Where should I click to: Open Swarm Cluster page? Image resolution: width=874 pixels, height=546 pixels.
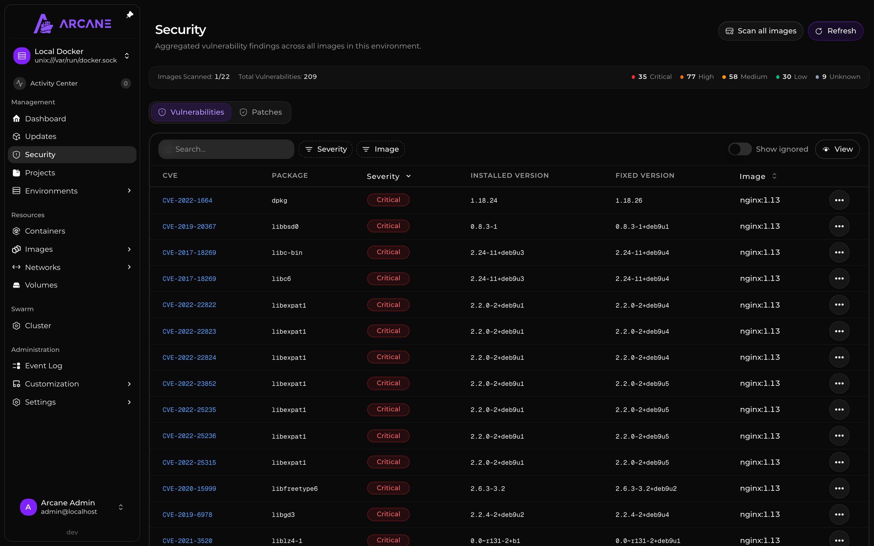tap(72, 326)
